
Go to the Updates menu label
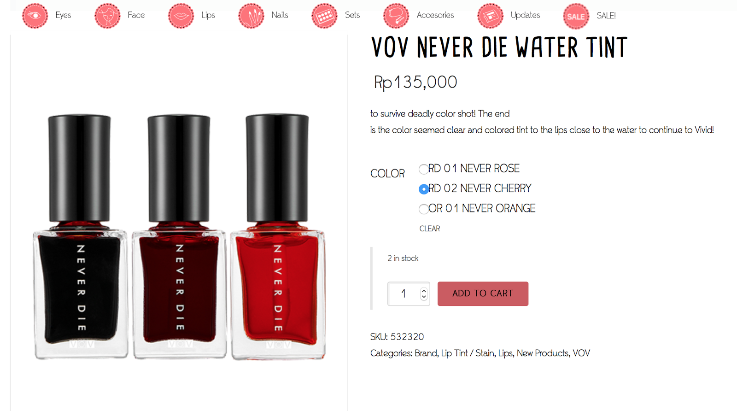(525, 15)
